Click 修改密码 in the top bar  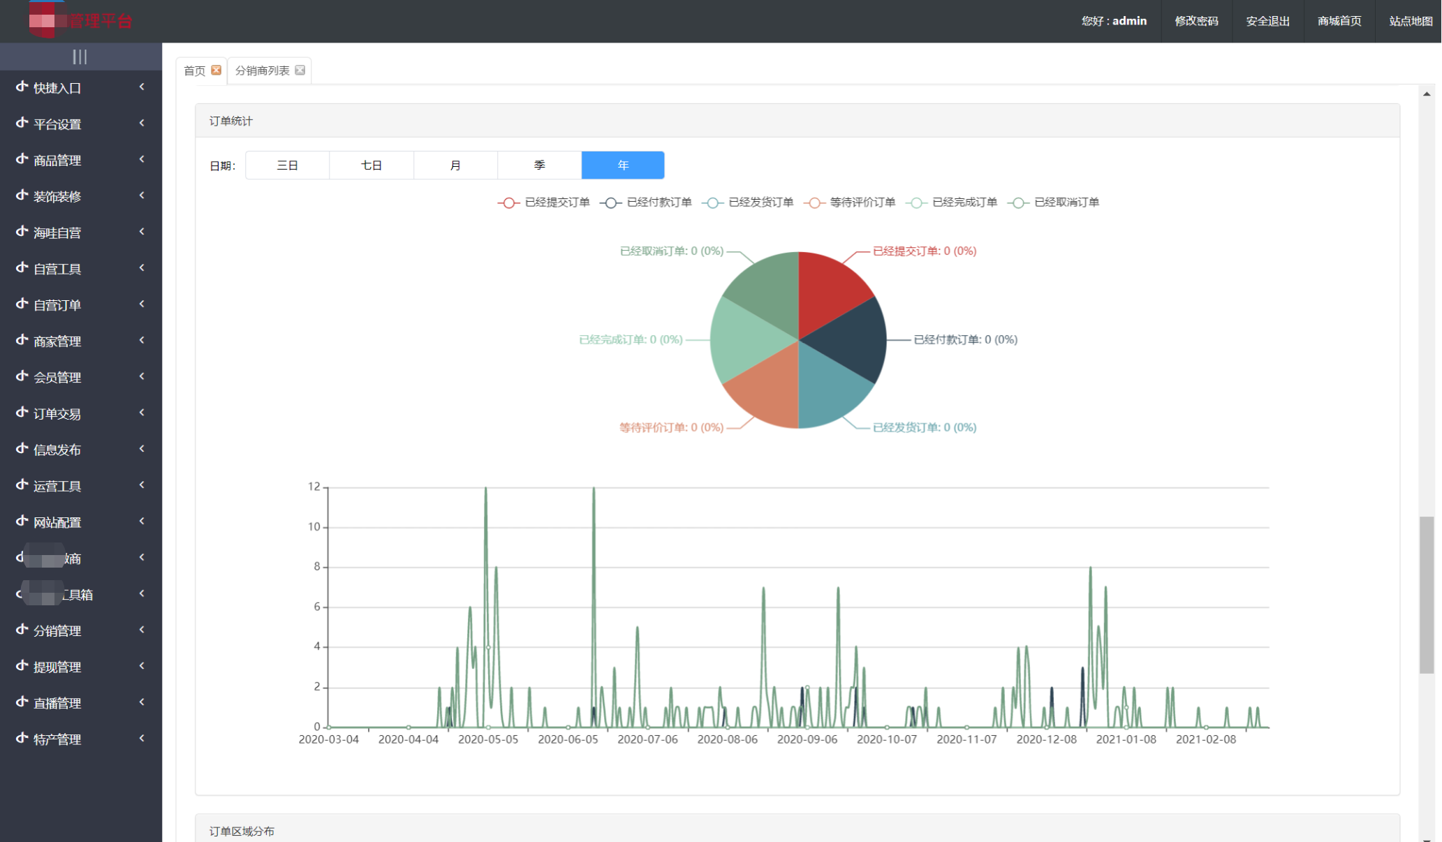pos(1196,21)
